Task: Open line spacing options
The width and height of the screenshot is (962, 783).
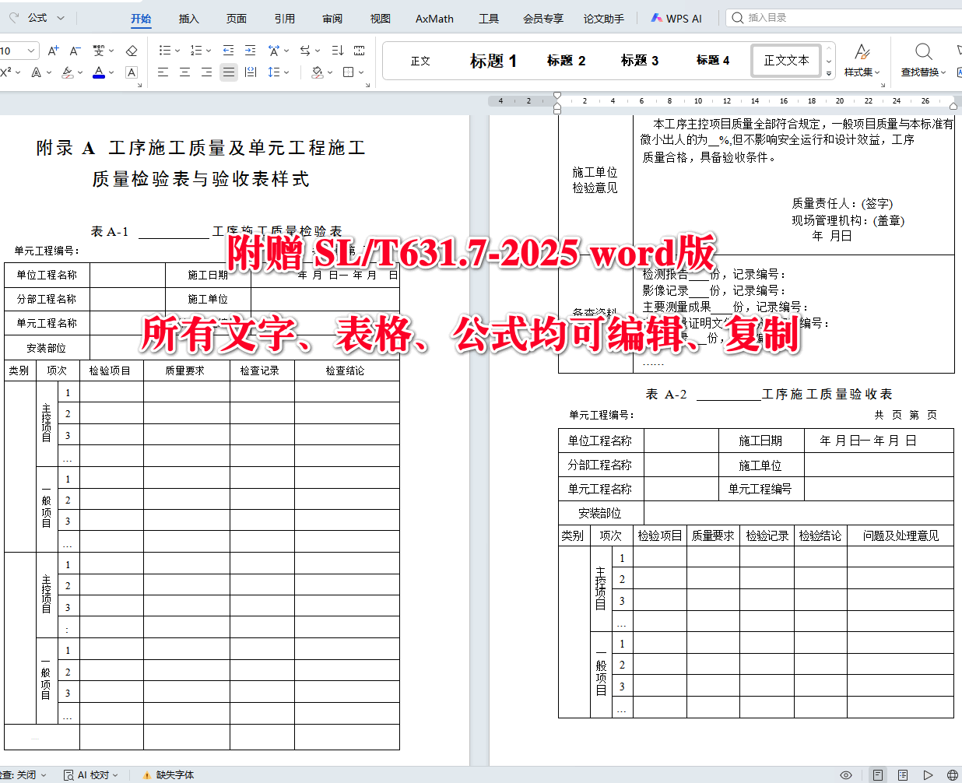Action: pos(274,72)
